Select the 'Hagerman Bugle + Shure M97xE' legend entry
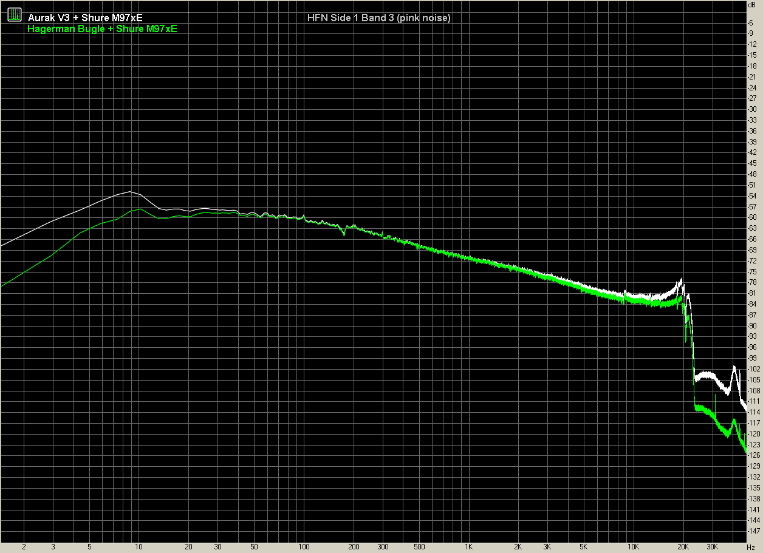This screenshot has width=763, height=553. (x=103, y=29)
